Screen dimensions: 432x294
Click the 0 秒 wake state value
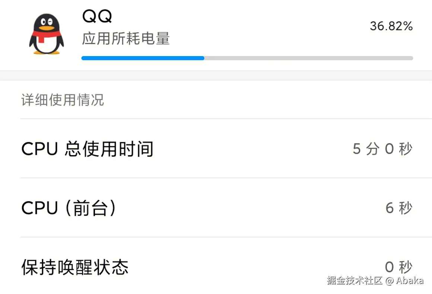[398, 266]
